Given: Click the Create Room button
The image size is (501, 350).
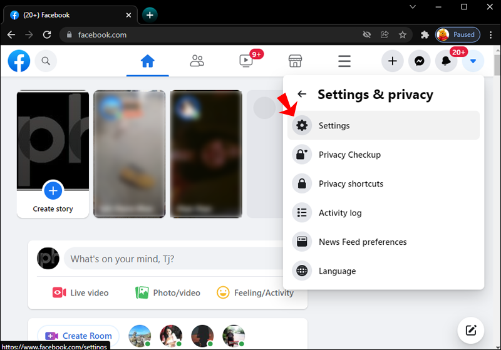Looking at the screenshot, I should [78, 336].
